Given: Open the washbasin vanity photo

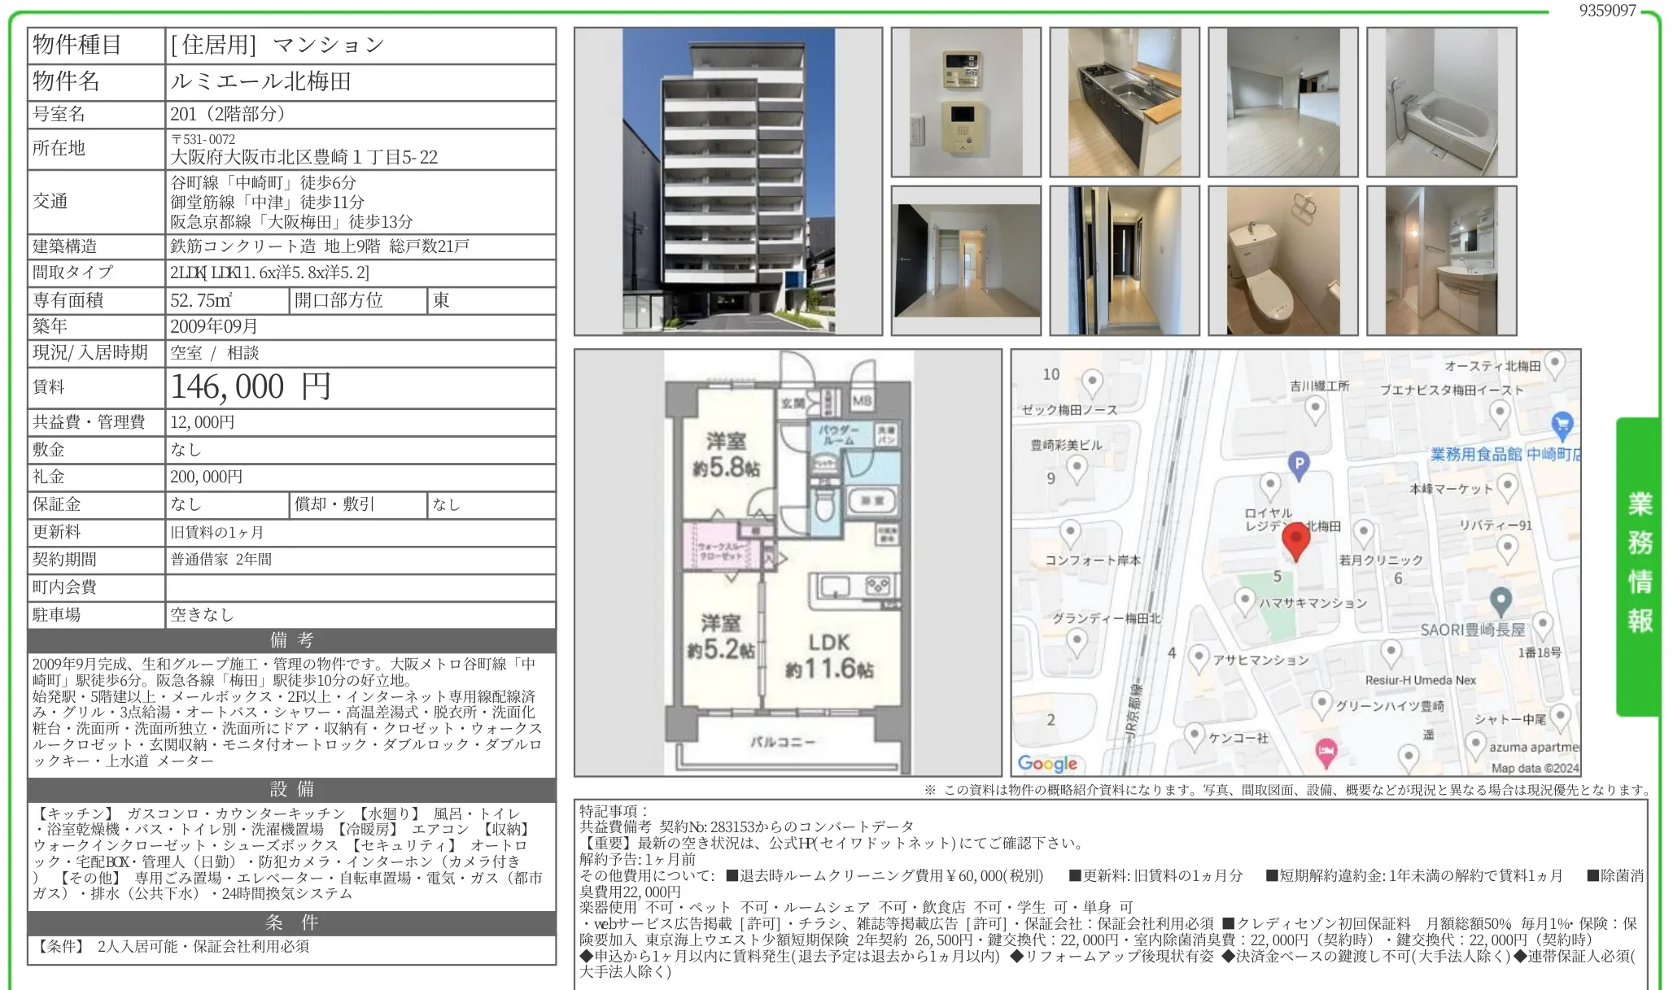Looking at the screenshot, I should pyautogui.click(x=1441, y=260).
